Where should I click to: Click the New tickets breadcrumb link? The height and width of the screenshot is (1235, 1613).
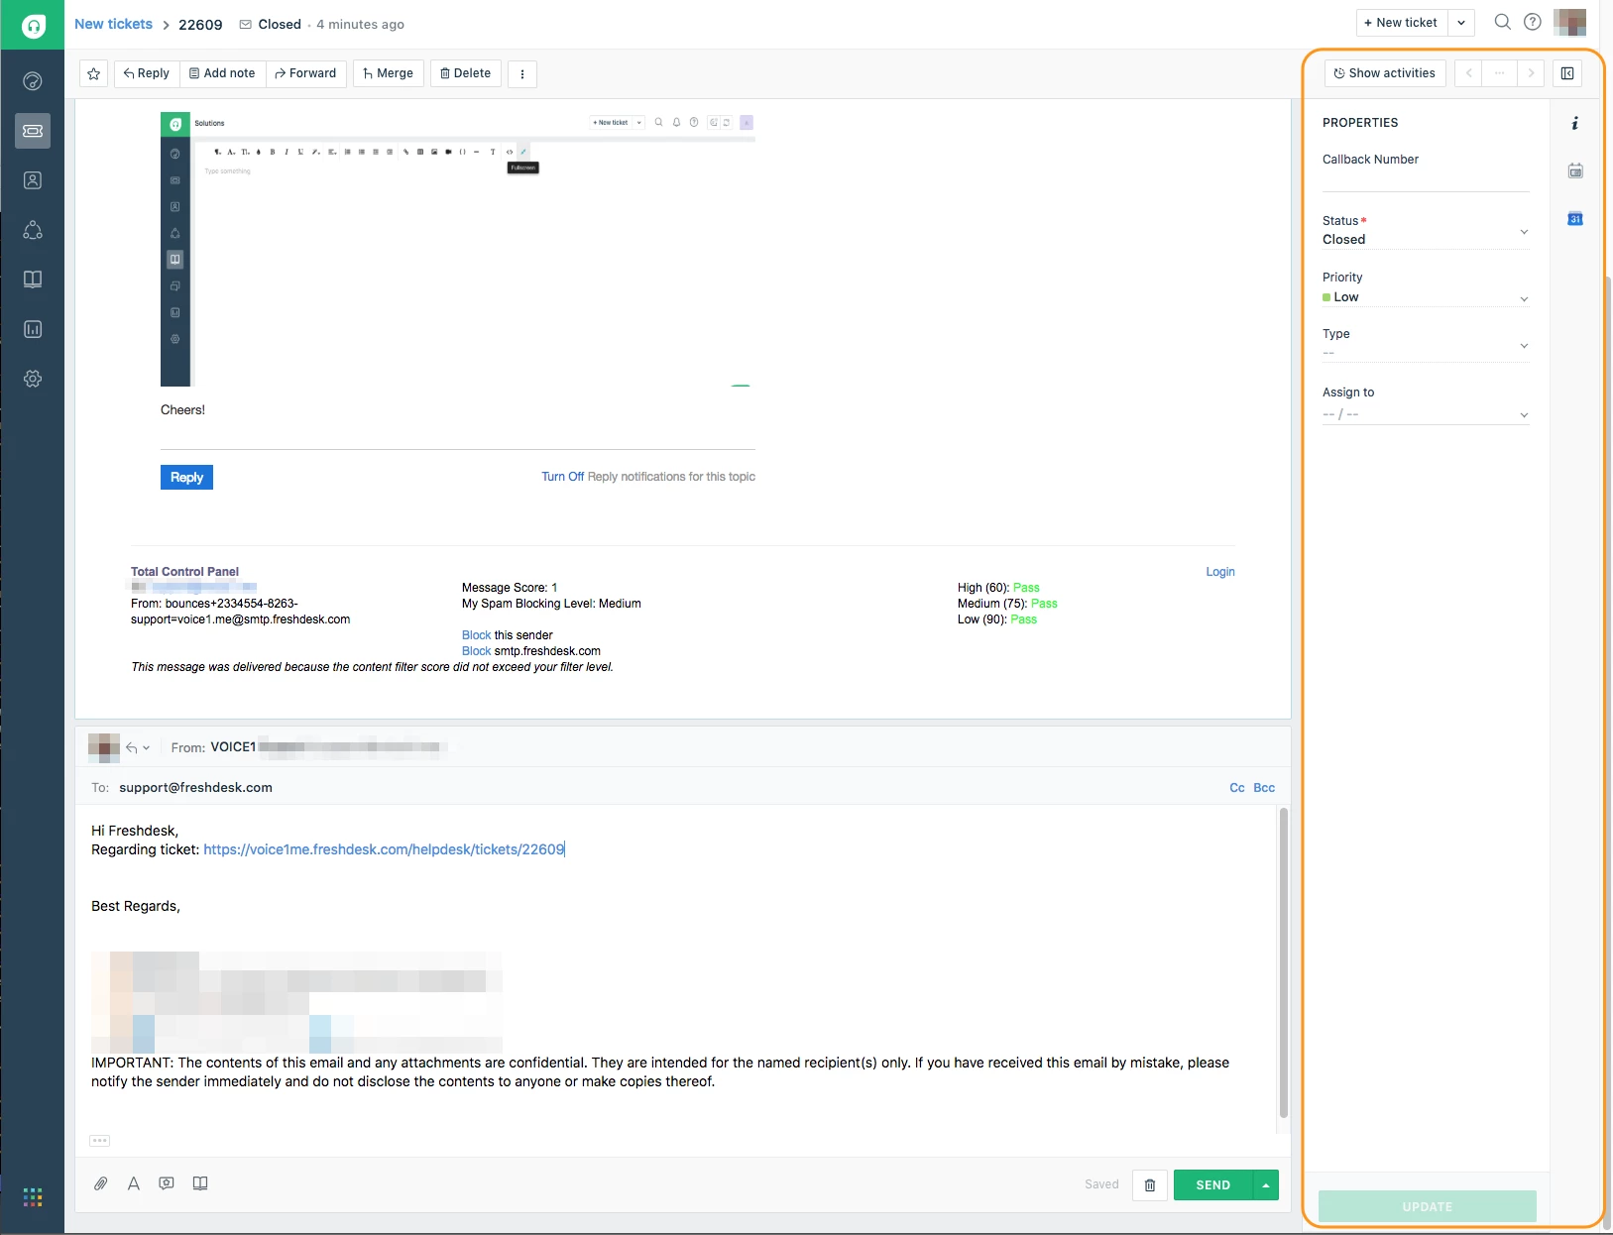point(113,24)
